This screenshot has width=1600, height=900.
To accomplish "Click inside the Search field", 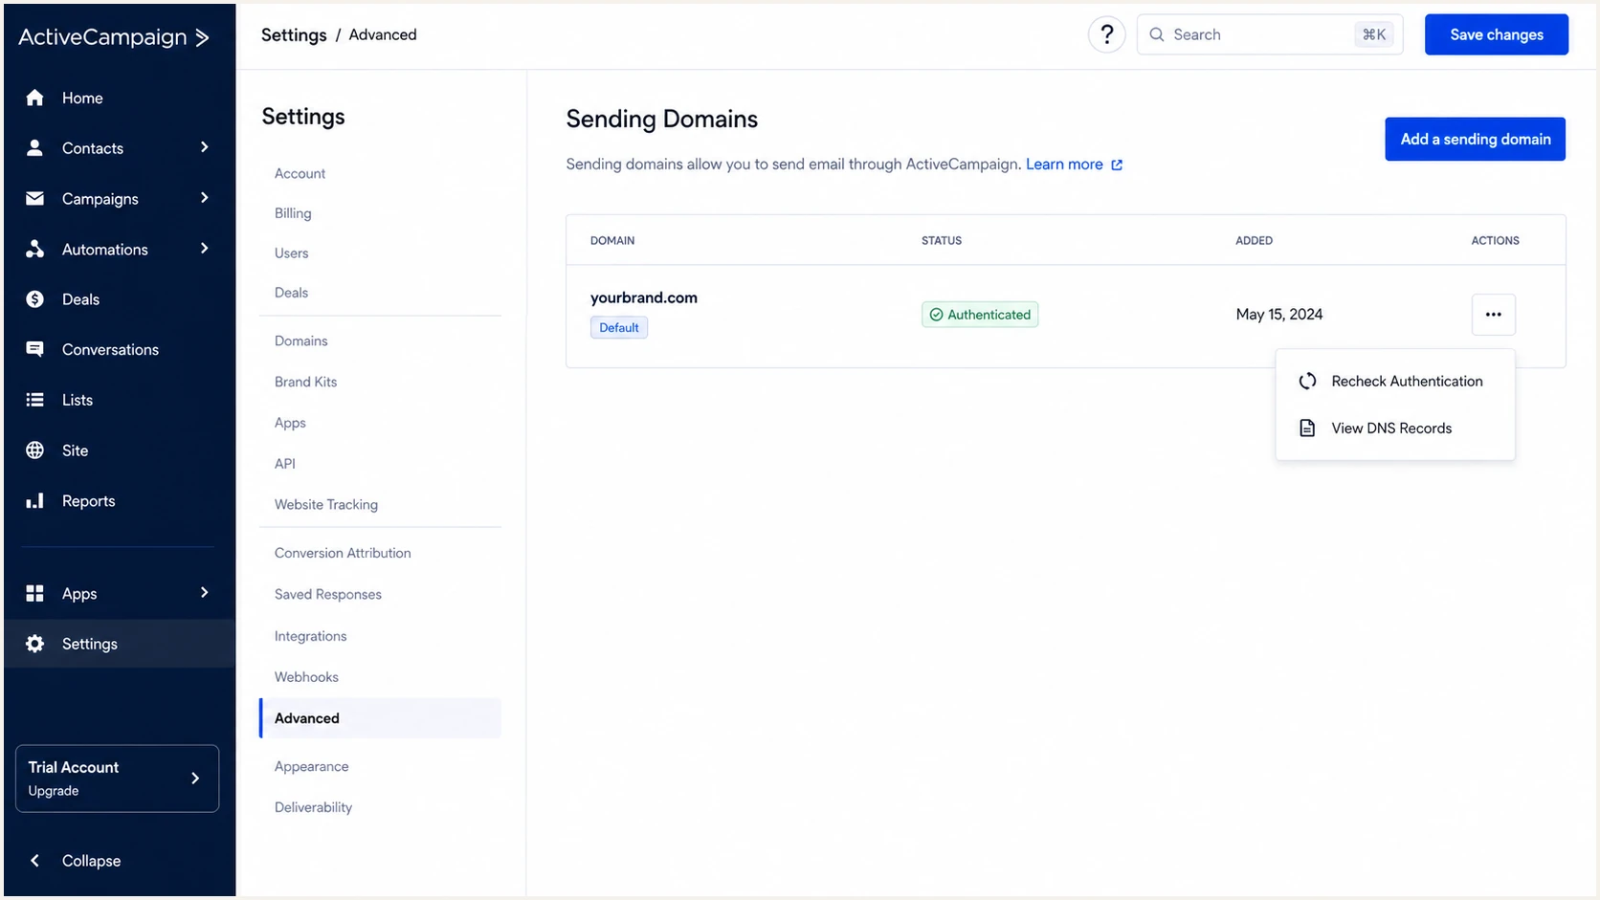I will (x=1269, y=34).
